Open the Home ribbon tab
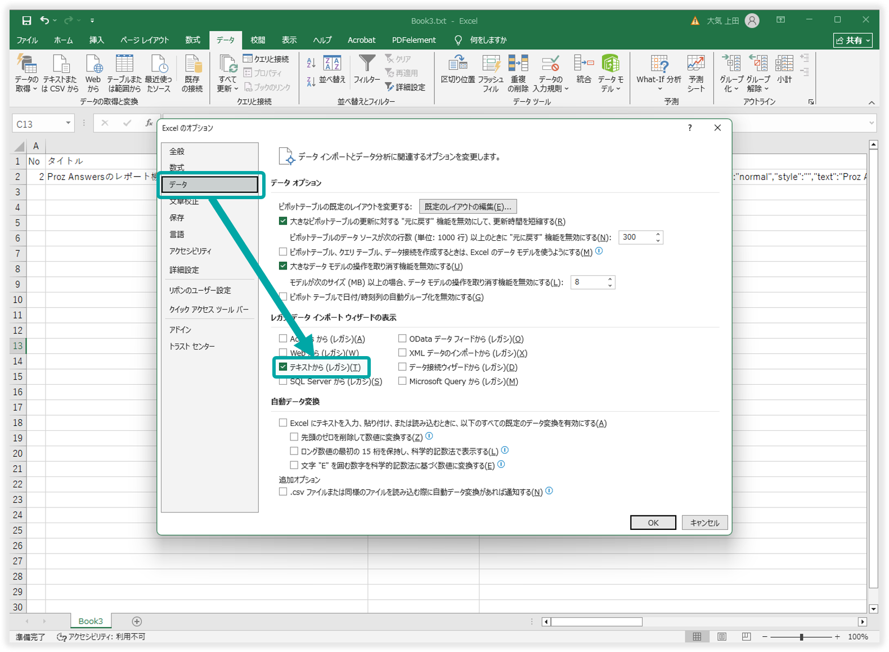The image size is (889, 652). coord(63,40)
